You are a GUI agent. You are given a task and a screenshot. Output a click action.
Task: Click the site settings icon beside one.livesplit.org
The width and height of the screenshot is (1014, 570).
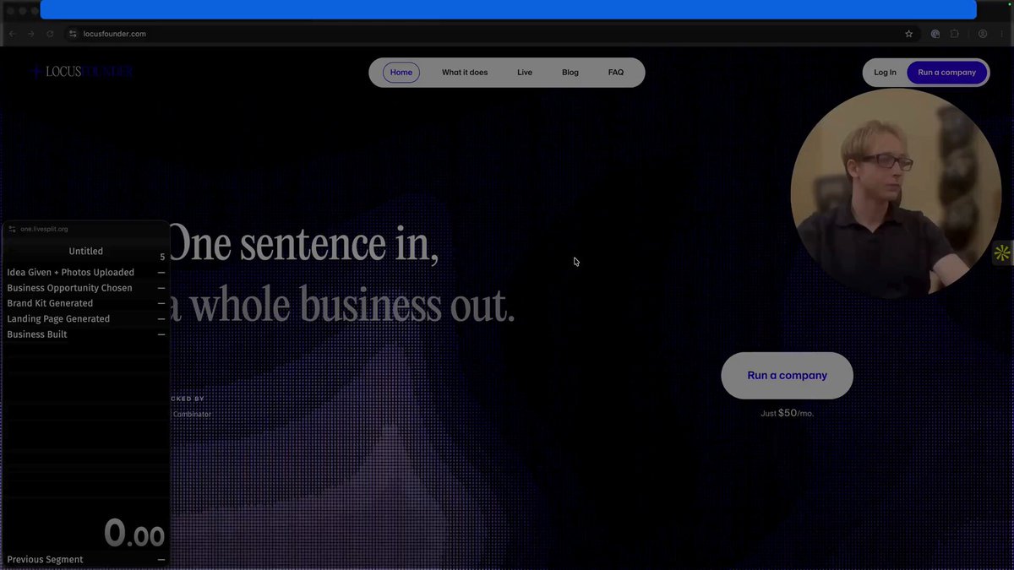pos(12,229)
